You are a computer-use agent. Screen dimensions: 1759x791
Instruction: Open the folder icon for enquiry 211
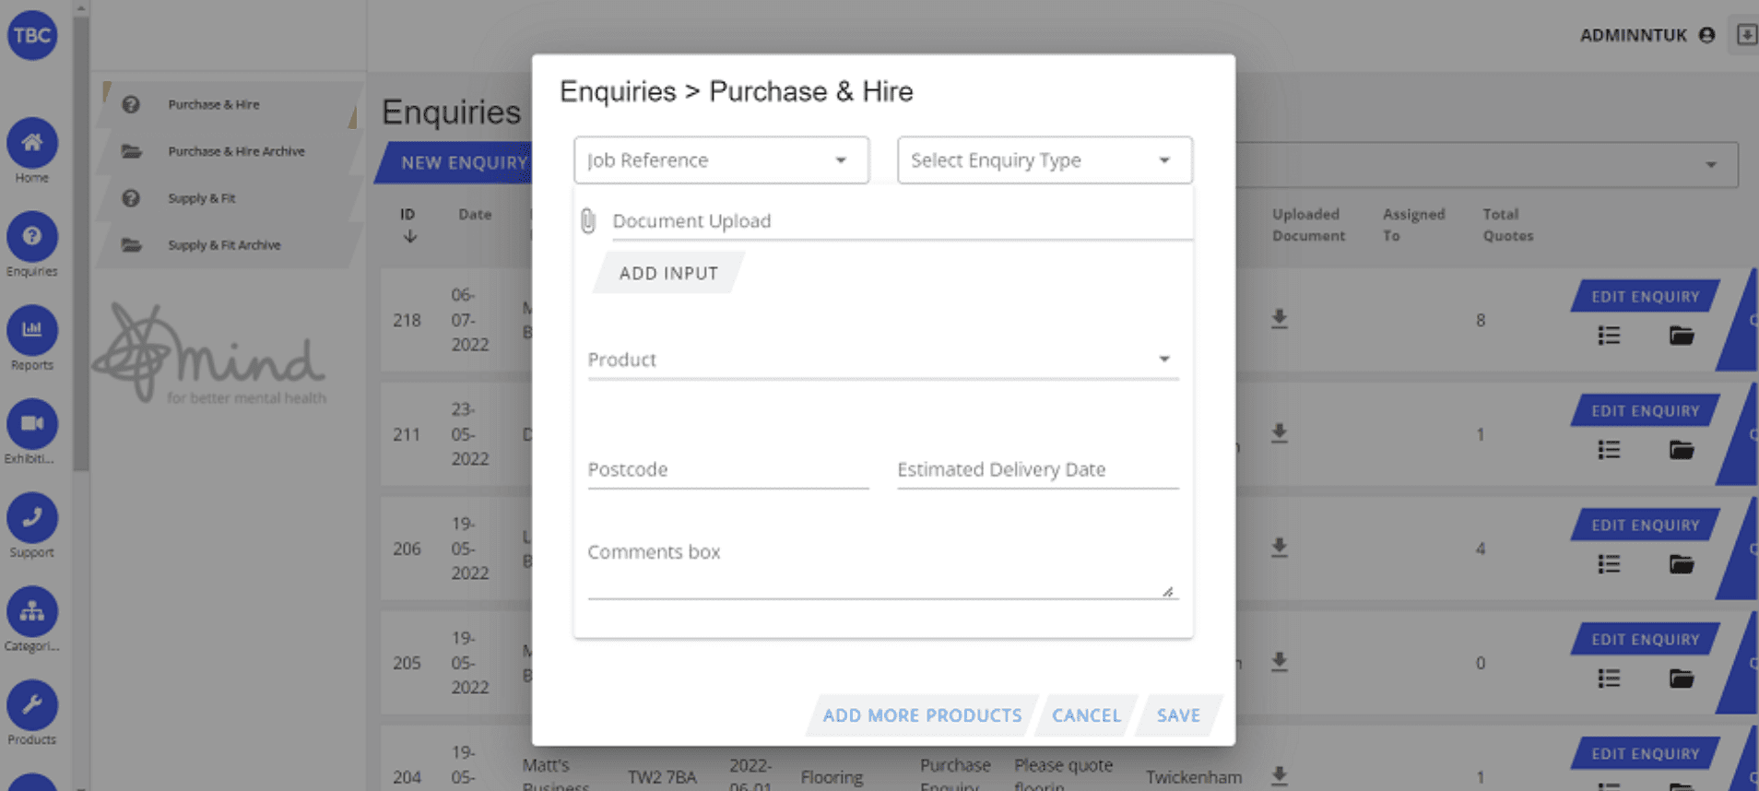click(1681, 450)
